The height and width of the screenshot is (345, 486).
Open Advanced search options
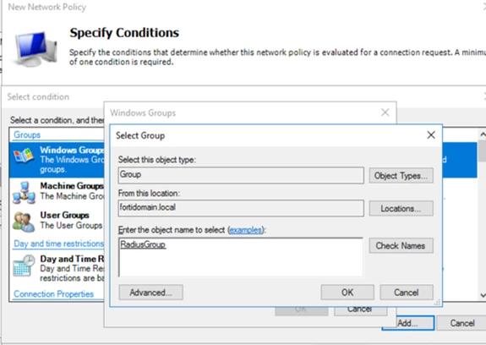tap(150, 293)
